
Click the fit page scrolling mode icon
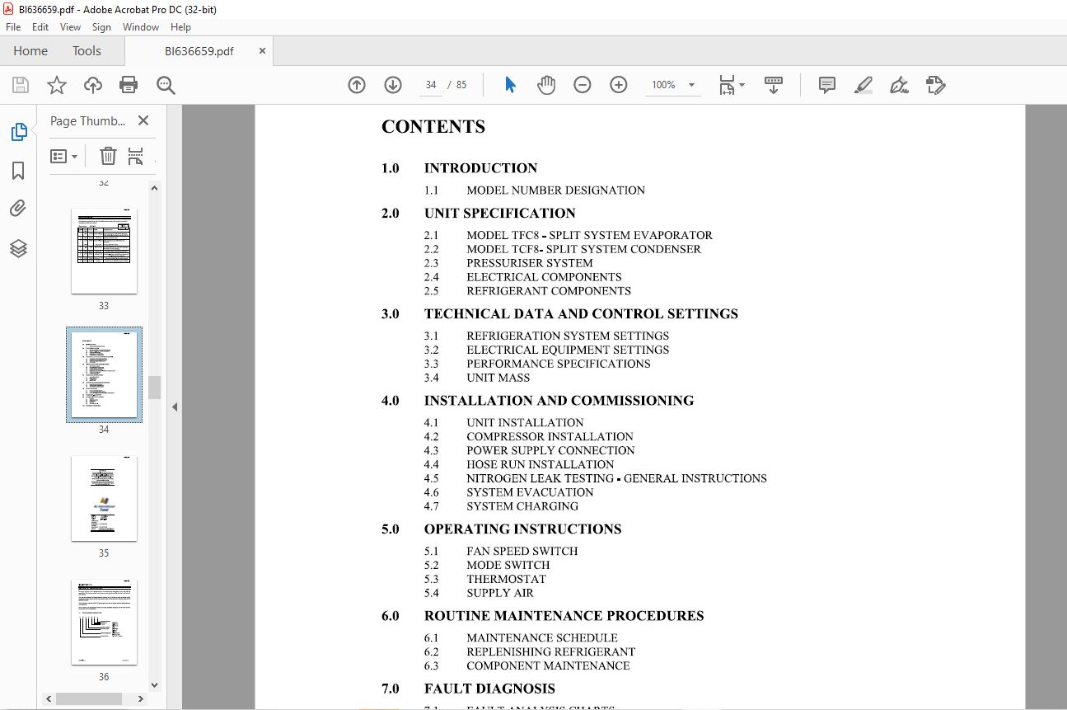(x=727, y=85)
